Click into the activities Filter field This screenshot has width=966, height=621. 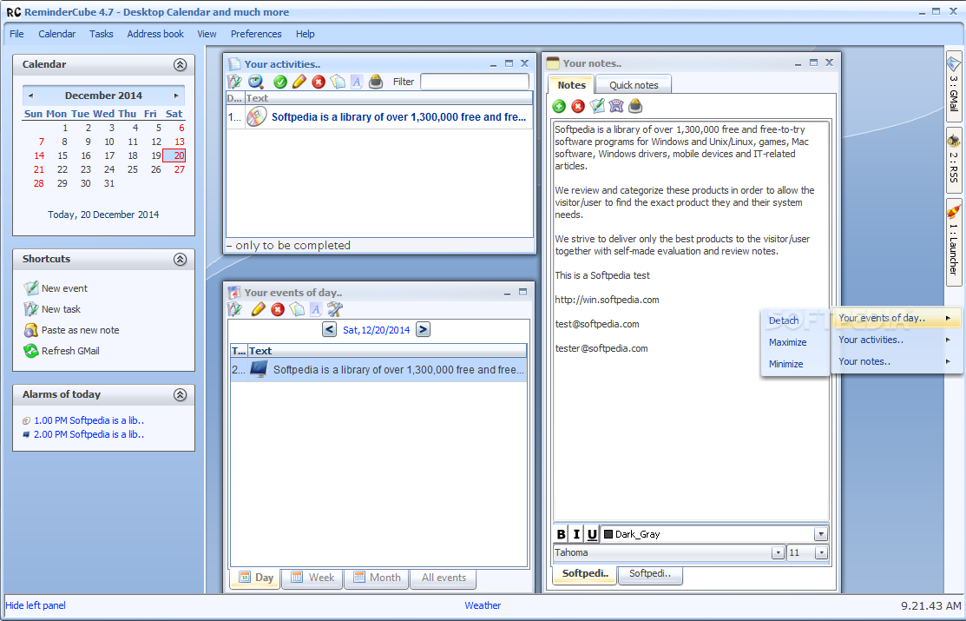475,82
